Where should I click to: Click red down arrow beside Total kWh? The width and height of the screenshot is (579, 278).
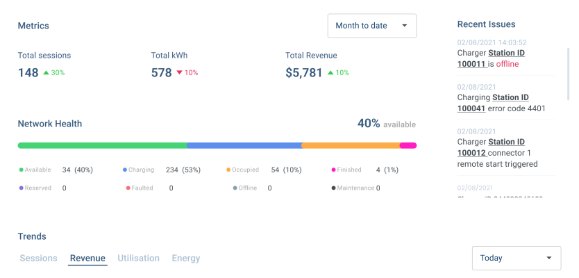point(179,72)
